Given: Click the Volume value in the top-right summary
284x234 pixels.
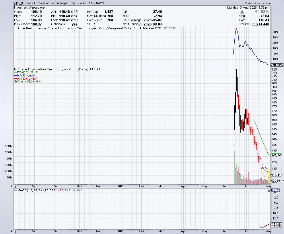Looking at the screenshot, I should tap(260, 24).
